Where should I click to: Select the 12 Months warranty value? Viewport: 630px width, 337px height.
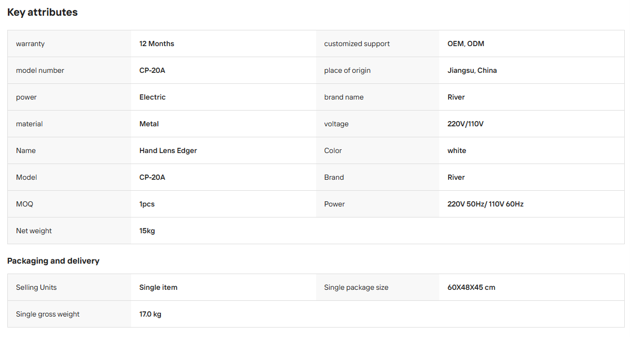click(x=157, y=44)
